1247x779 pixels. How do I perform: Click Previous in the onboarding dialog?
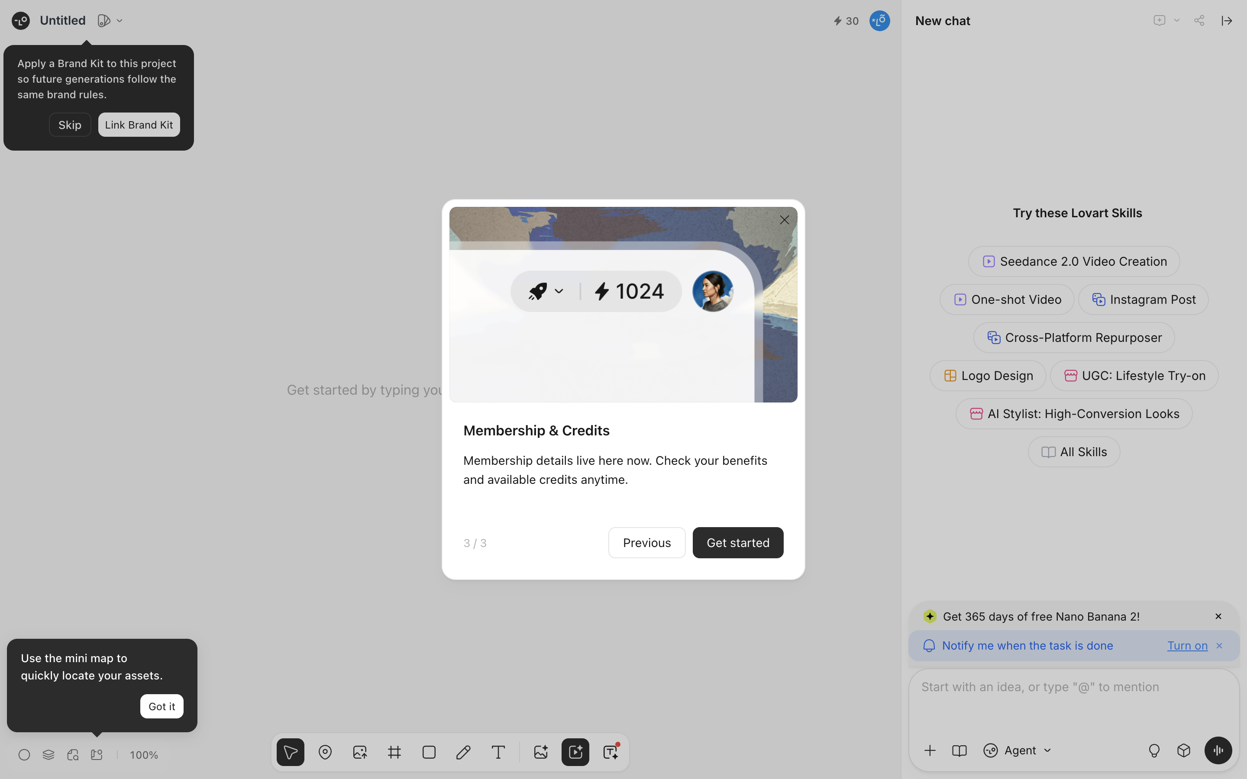tap(647, 543)
